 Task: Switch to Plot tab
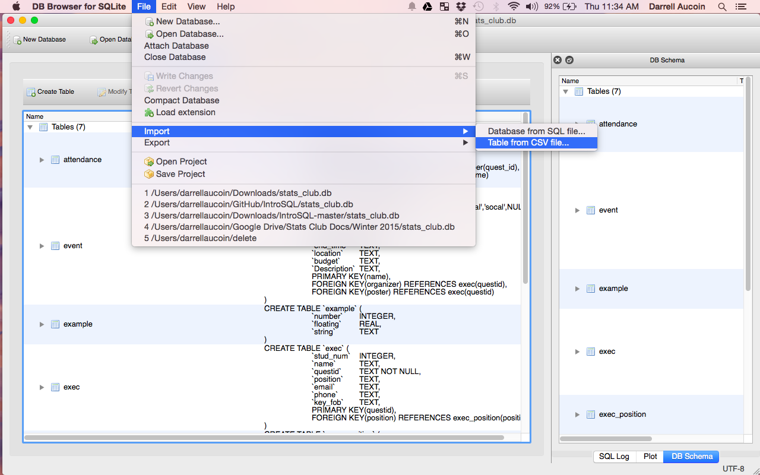point(650,457)
